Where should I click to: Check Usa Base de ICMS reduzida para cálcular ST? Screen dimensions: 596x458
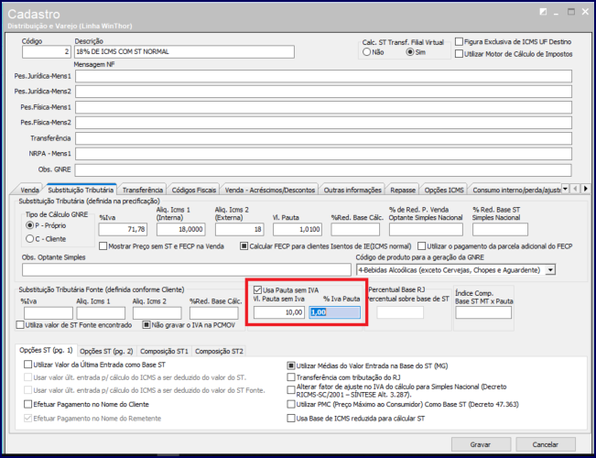[x=291, y=419]
